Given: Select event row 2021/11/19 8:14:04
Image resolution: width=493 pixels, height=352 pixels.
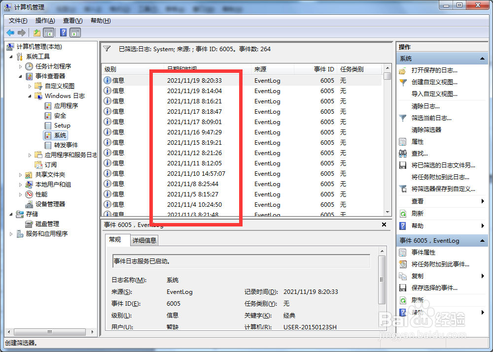Looking at the screenshot, I should [x=242, y=91].
